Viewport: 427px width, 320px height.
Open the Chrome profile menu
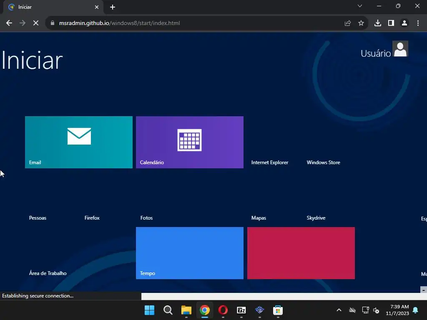(404, 23)
